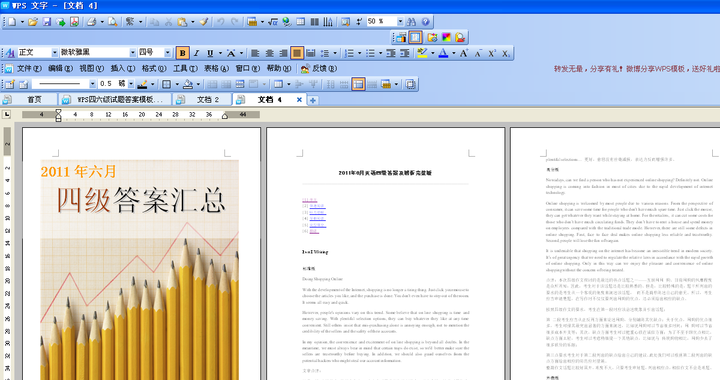Click the Save floppy disk icon
This screenshot has width=720, height=380.
47,22
